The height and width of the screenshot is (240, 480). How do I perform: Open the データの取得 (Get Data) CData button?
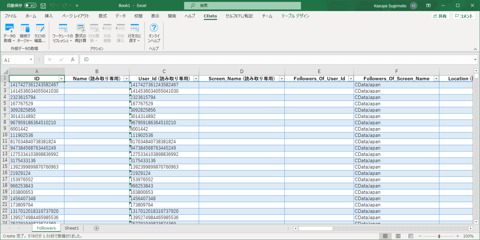[9, 33]
